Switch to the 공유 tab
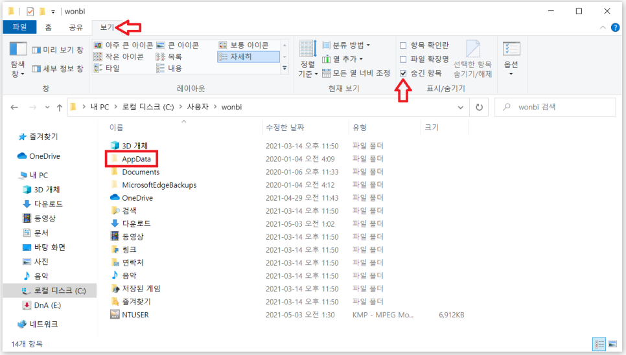Image resolution: width=626 pixels, height=355 pixels. pyautogui.click(x=76, y=27)
